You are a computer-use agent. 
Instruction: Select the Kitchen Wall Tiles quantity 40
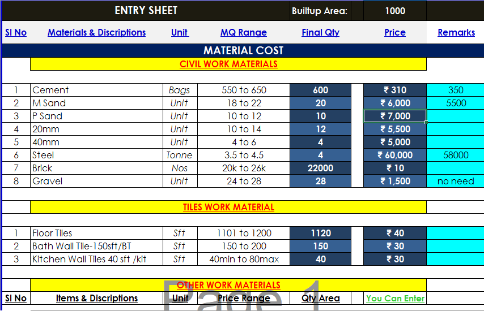320,259
